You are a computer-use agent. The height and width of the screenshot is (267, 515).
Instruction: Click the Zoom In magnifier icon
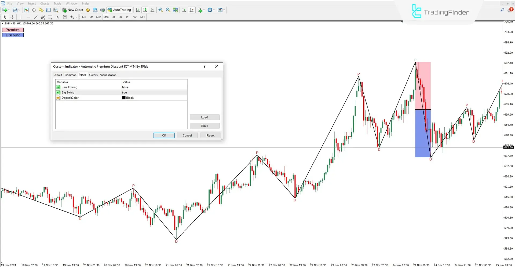click(x=161, y=10)
